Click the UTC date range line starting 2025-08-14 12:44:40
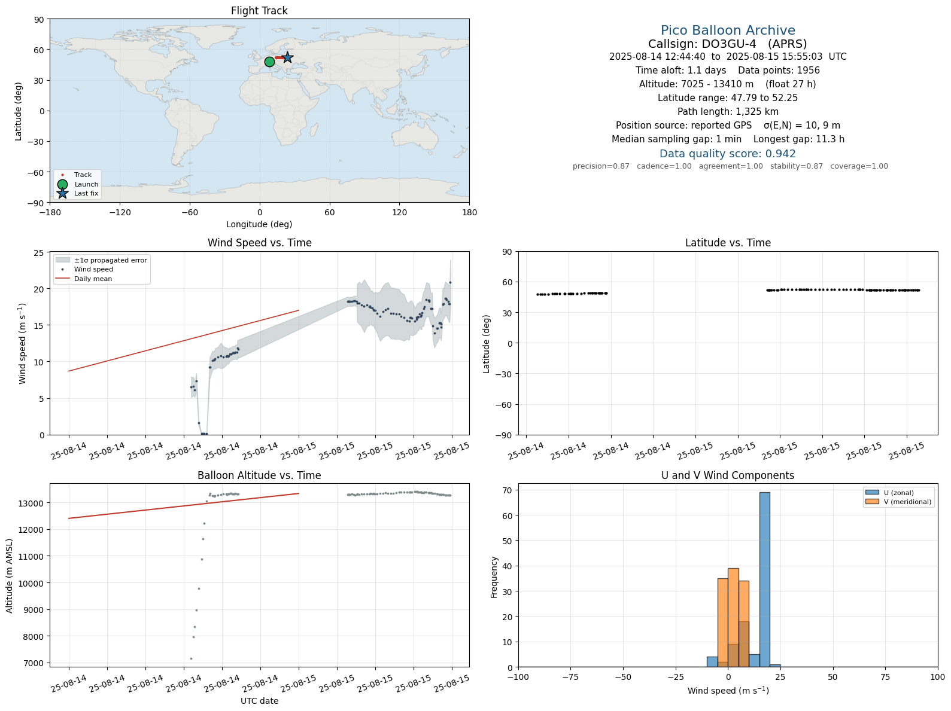 point(728,57)
